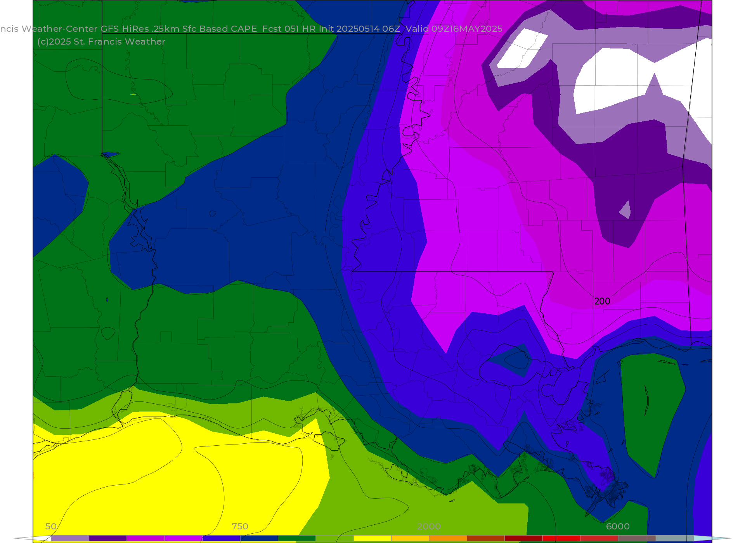Select the dark navy blue legend swatch
This screenshot has width=745, height=543.
pyautogui.click(x=259, y=538)
